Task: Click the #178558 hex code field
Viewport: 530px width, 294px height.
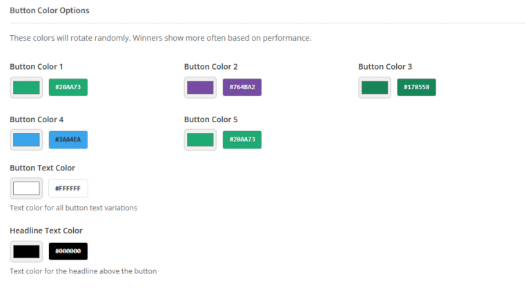Action: 417,88
